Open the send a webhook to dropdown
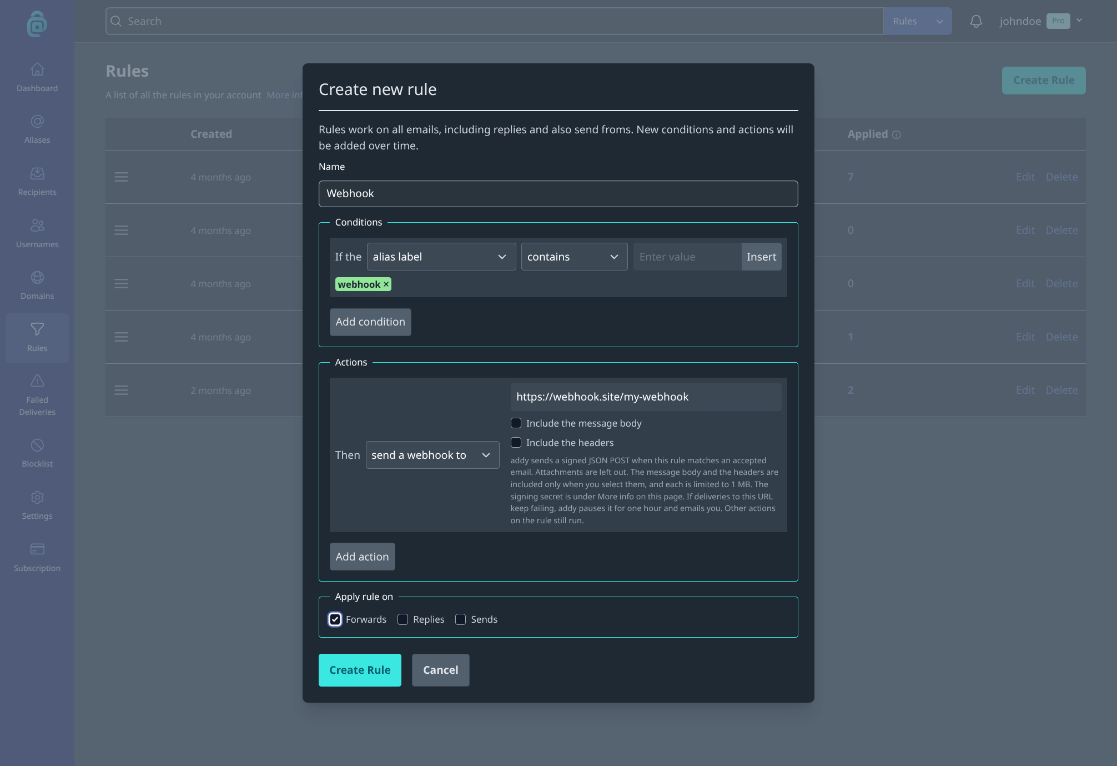This screenshot has width=1117, height=766. (432, 455)
